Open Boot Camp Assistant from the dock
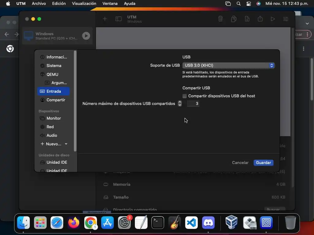Viewport: 314px width, 235px height. [x=250, y=223]
